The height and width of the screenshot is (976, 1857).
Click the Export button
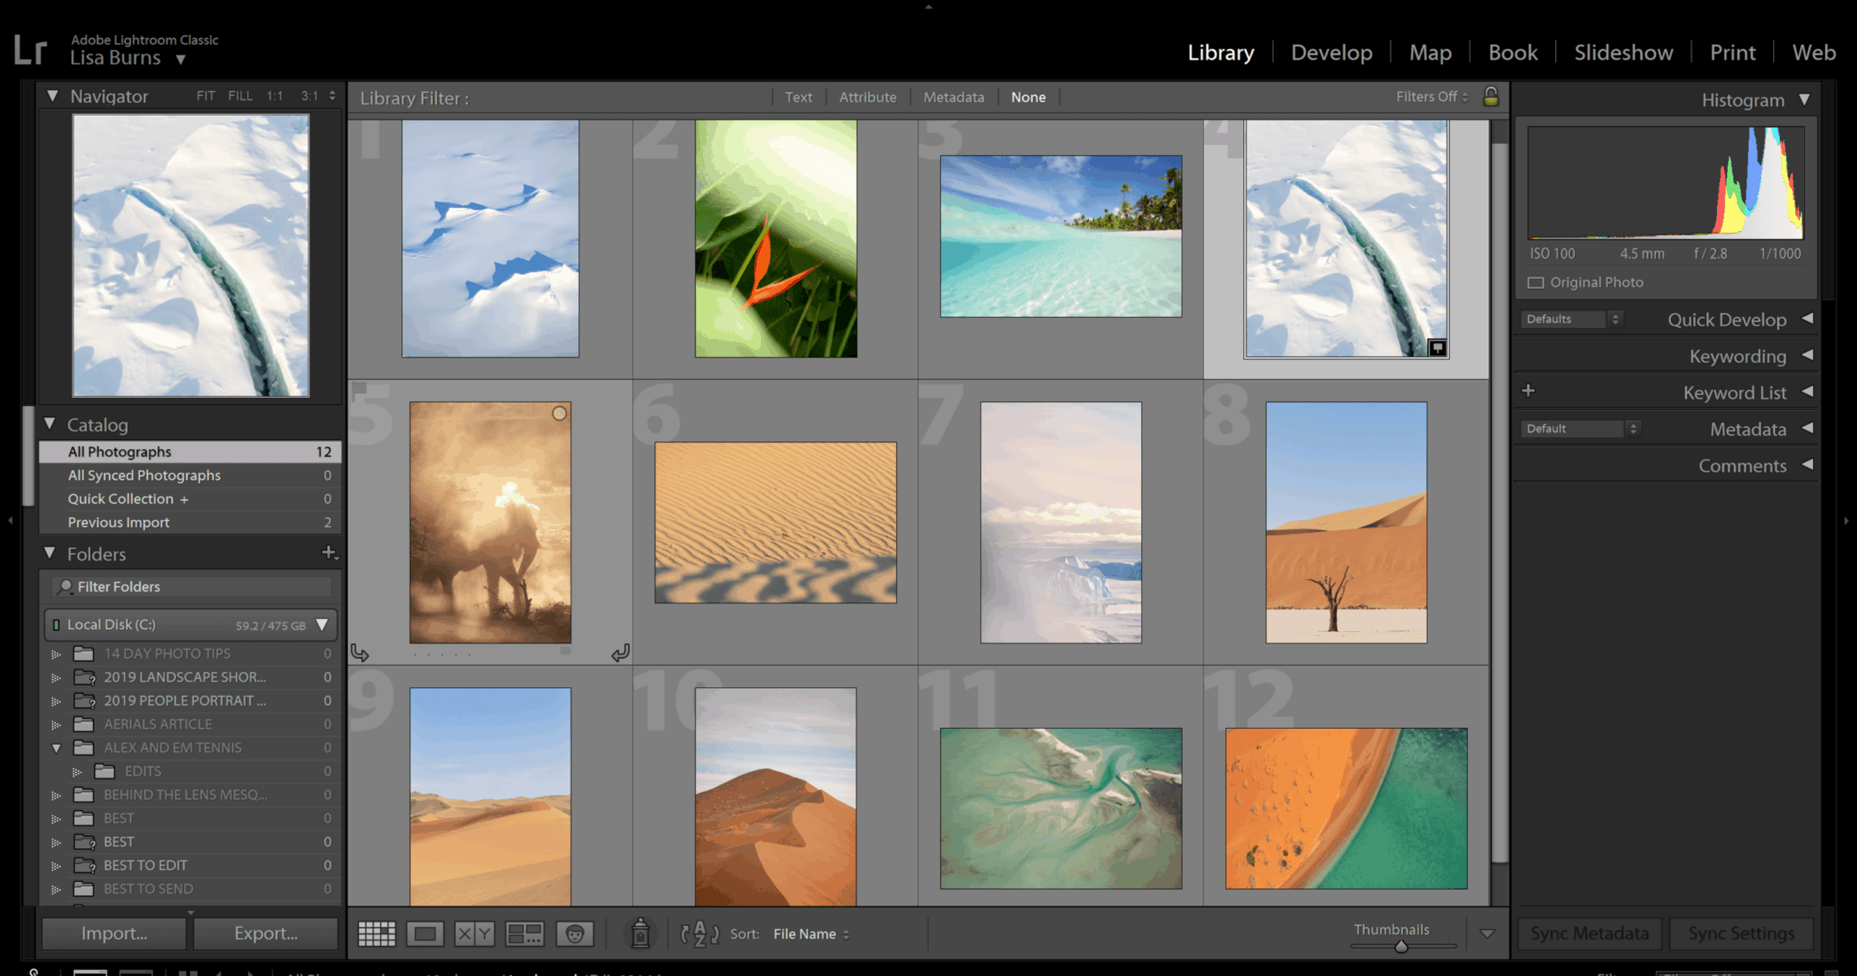(x=265, y=933)
